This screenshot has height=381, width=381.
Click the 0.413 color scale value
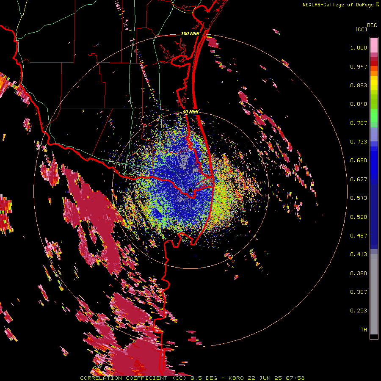tap(359, 254)
